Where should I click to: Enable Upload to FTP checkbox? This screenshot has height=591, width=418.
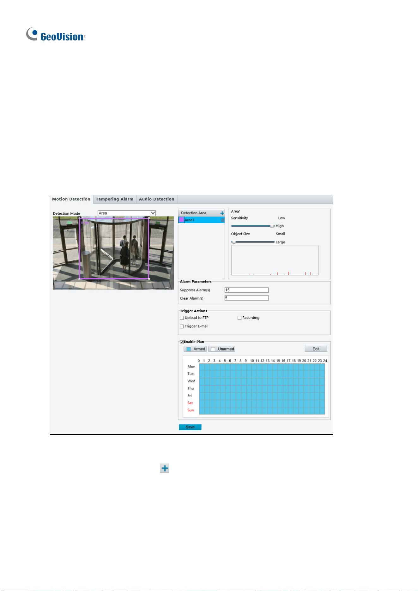tap(182, 318)
